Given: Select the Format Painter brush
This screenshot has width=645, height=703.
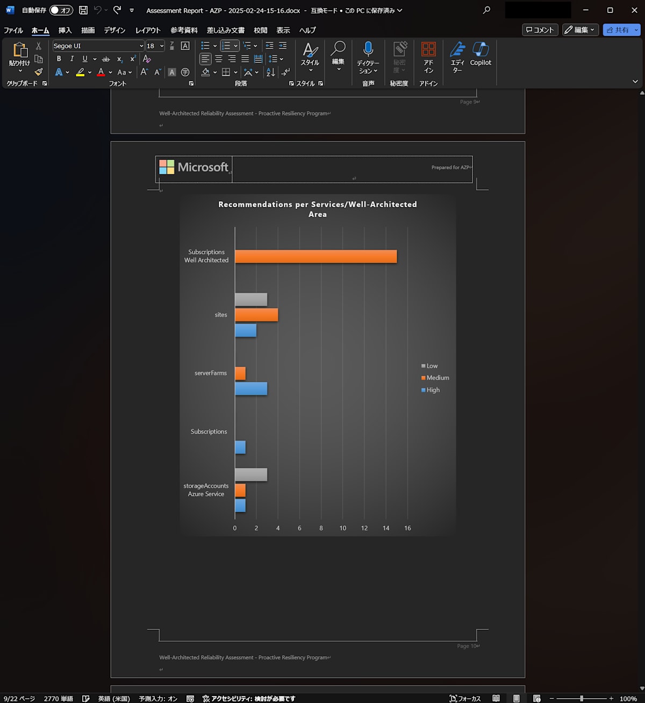Looking at the screenshot, I should click(39, 72).
